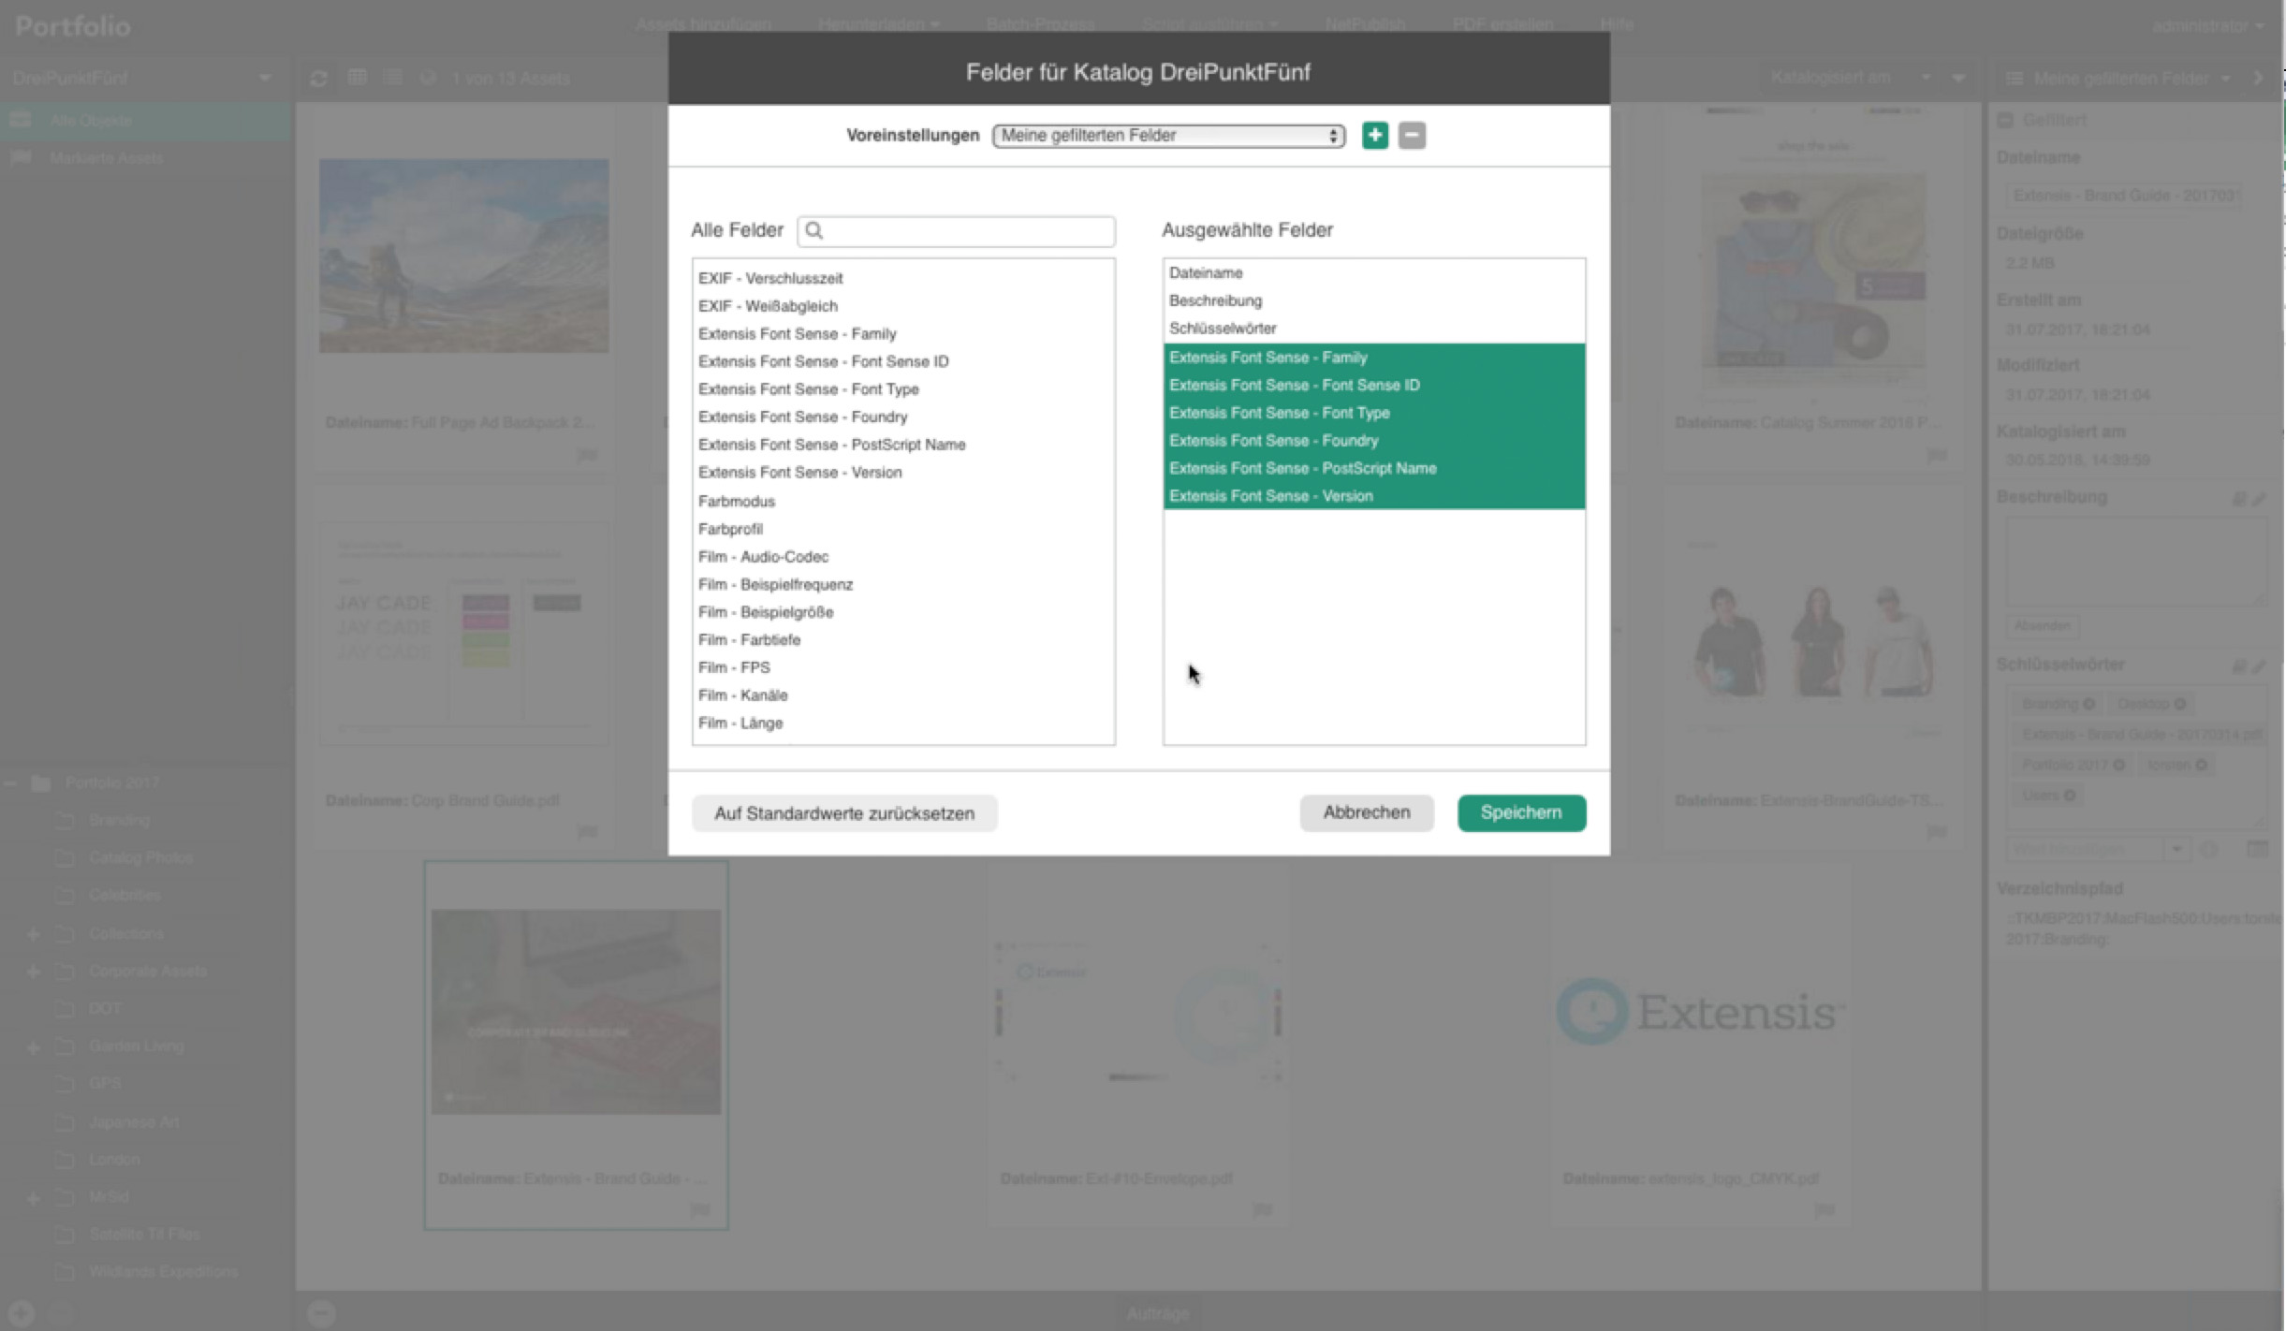The height and width of the screenshot is (1331, 2286).
Task: Click the Absenden button under Beschreibung
Action: (2042, 625)
